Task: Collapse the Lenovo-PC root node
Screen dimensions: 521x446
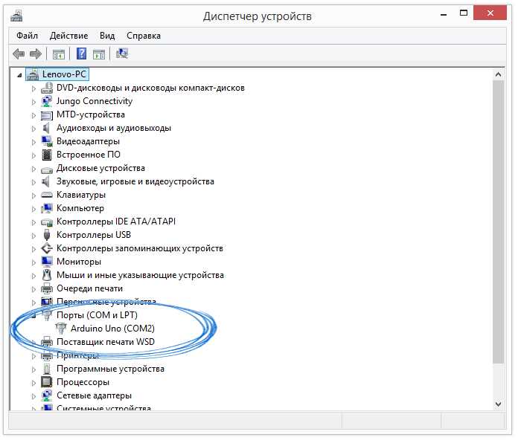Action: click(x=19, y=75)
